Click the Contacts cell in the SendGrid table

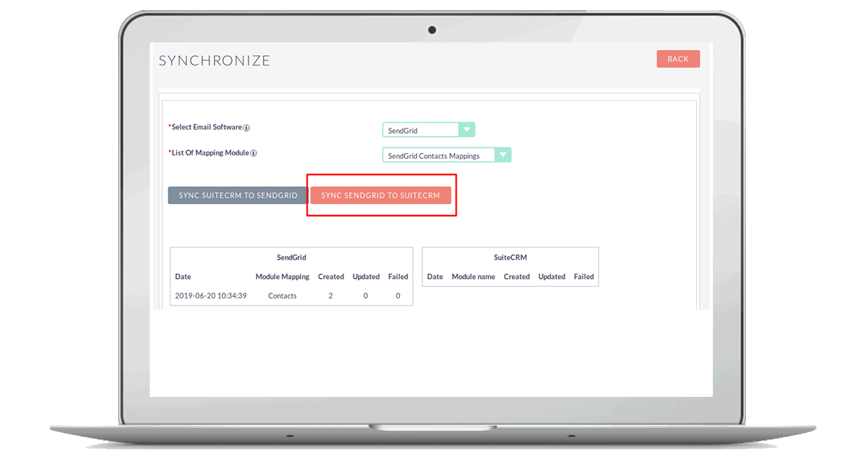pyautogui.click(x=282, y=296)
